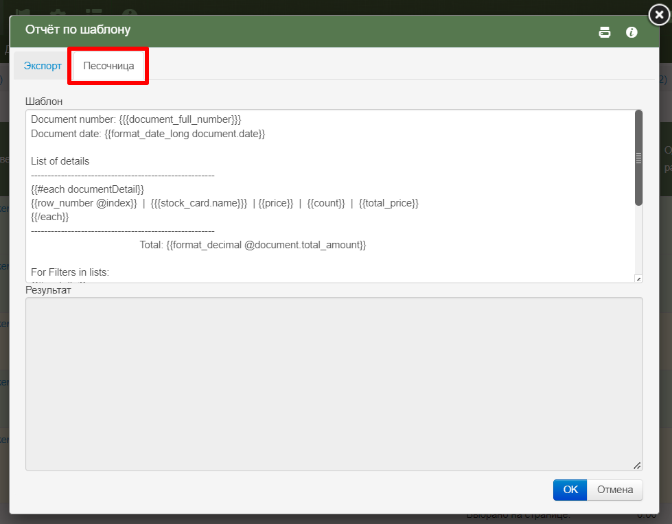Click the print icon in dialog header
This screenshot has width=672, height=524.
click(x=604, y=32)
